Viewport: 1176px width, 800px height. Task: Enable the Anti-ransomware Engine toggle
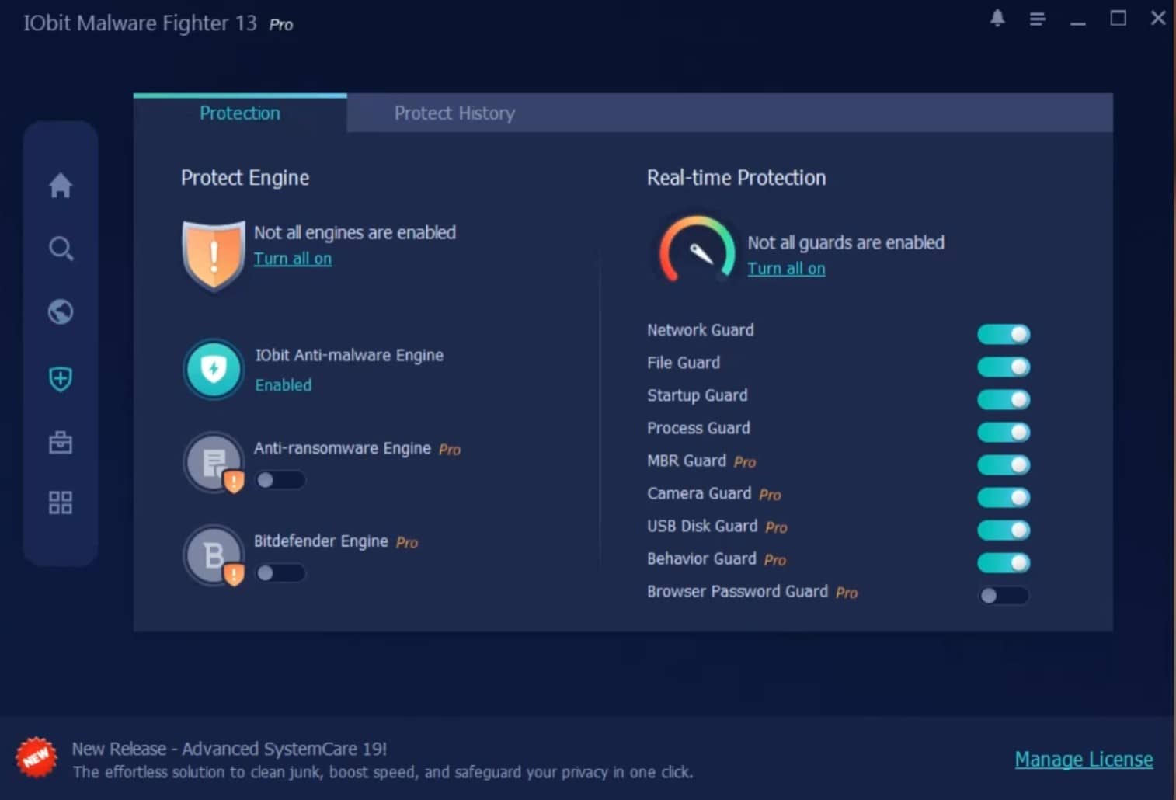point(280,480)
